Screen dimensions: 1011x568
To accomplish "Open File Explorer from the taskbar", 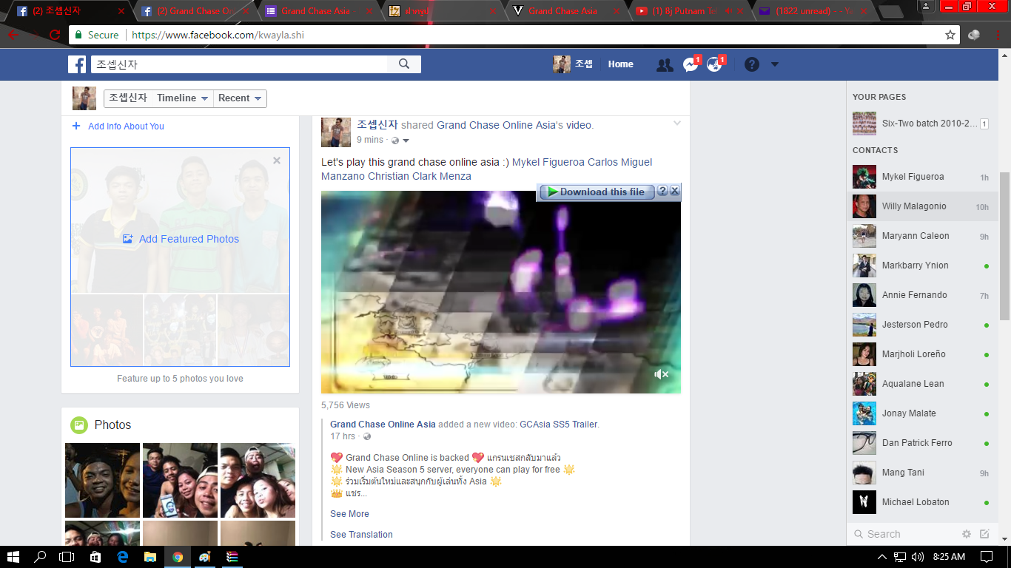I will point(150,557).
